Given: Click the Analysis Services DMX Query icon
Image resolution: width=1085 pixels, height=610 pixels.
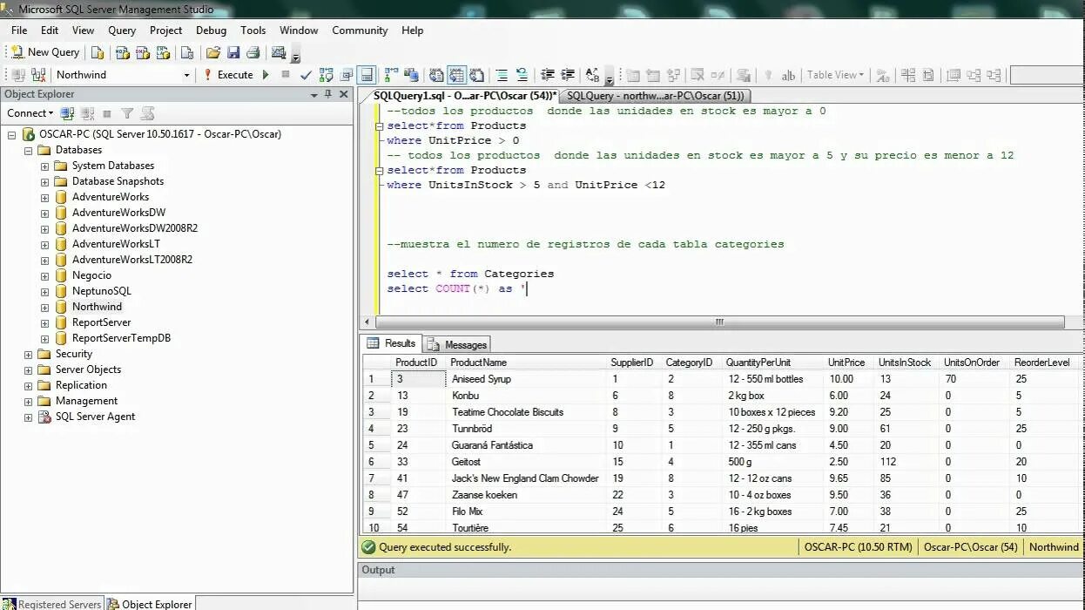Looking at the screenshot, I should click(143, 52).
